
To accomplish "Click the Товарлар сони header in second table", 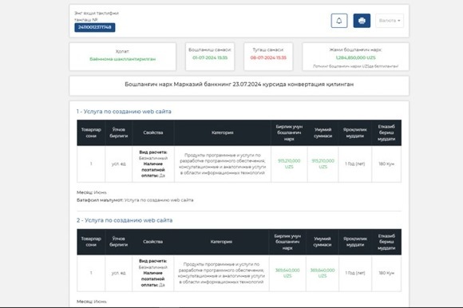I will pos(91,242).
